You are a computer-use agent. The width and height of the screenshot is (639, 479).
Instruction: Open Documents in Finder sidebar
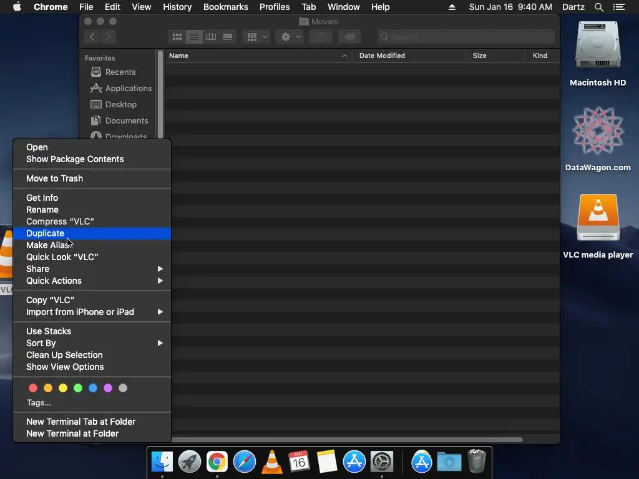click(x=119, y=120)
